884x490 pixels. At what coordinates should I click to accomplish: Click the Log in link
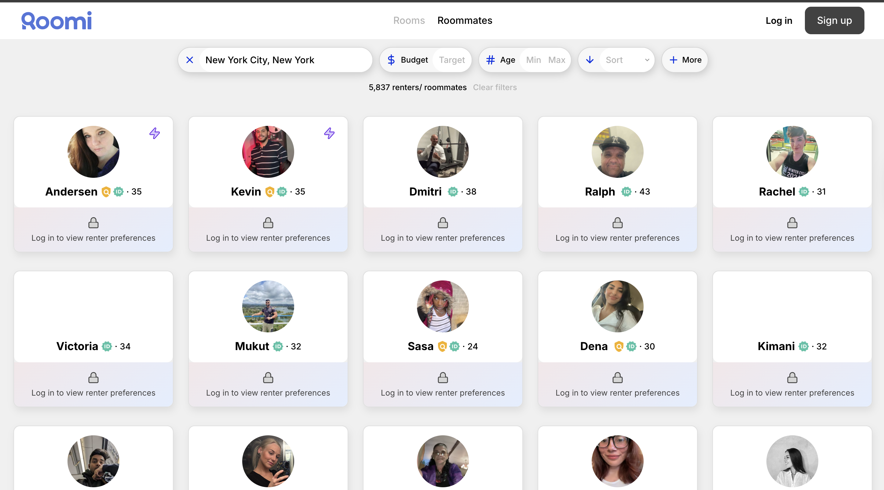779,20
